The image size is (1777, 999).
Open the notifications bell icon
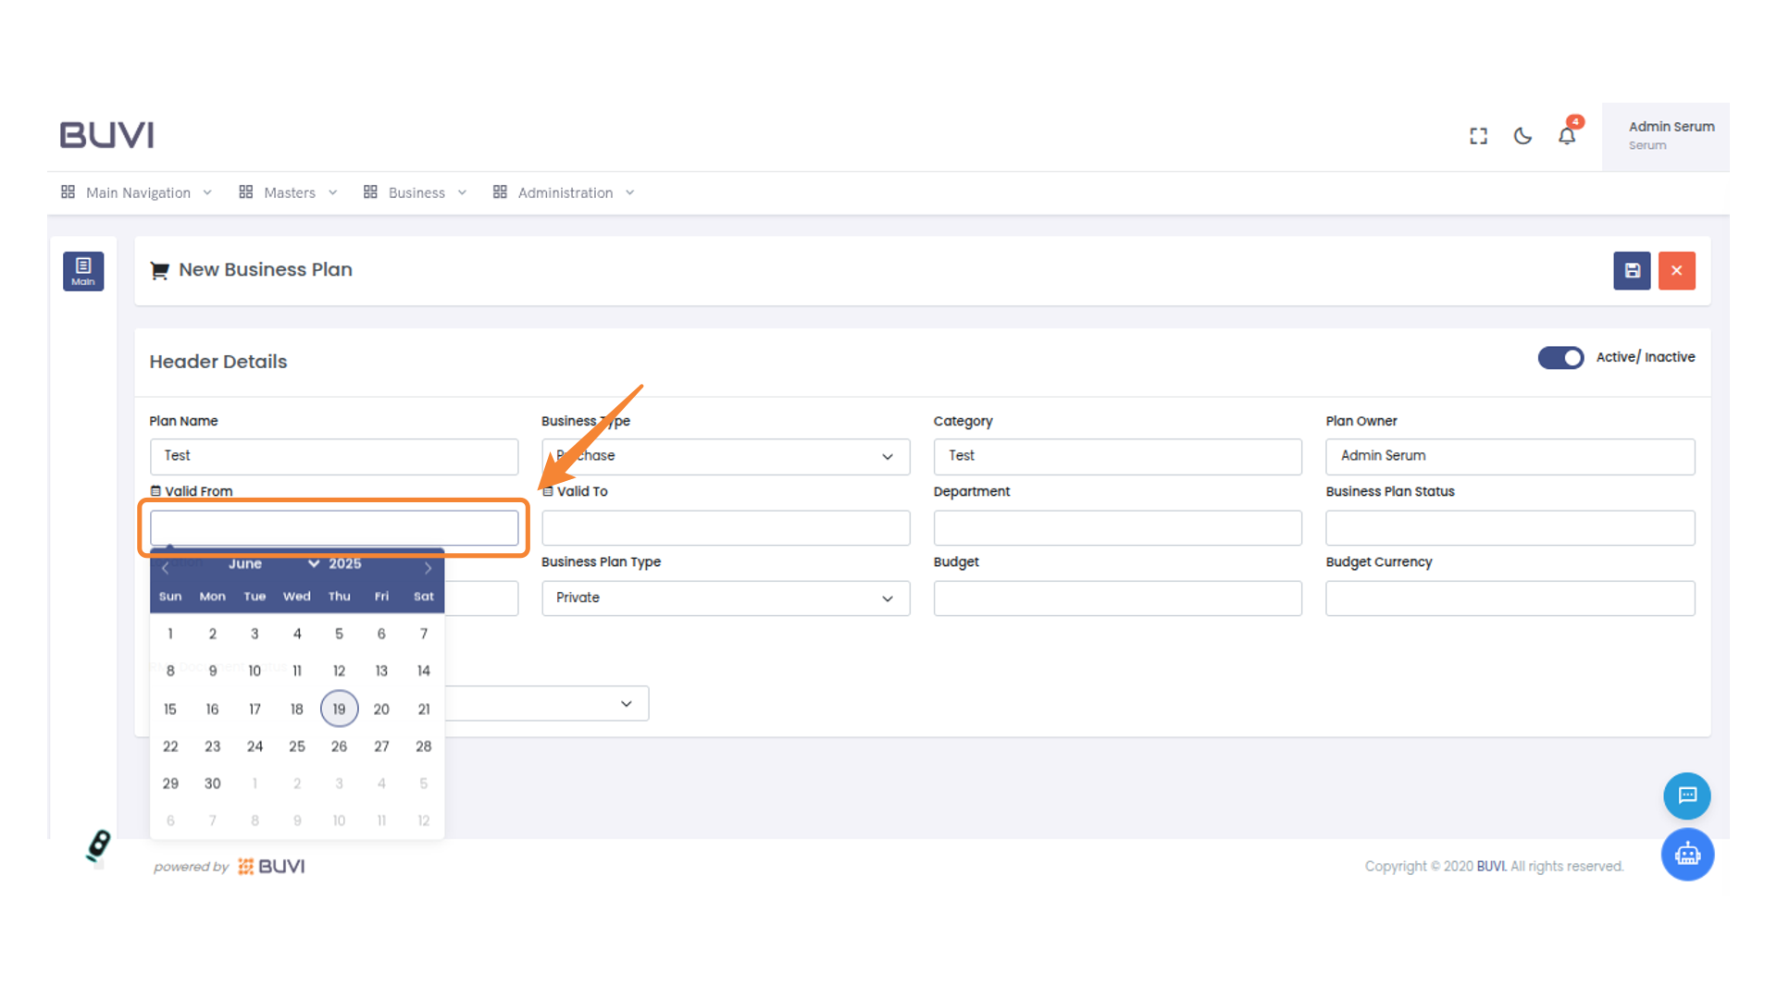1566,136
